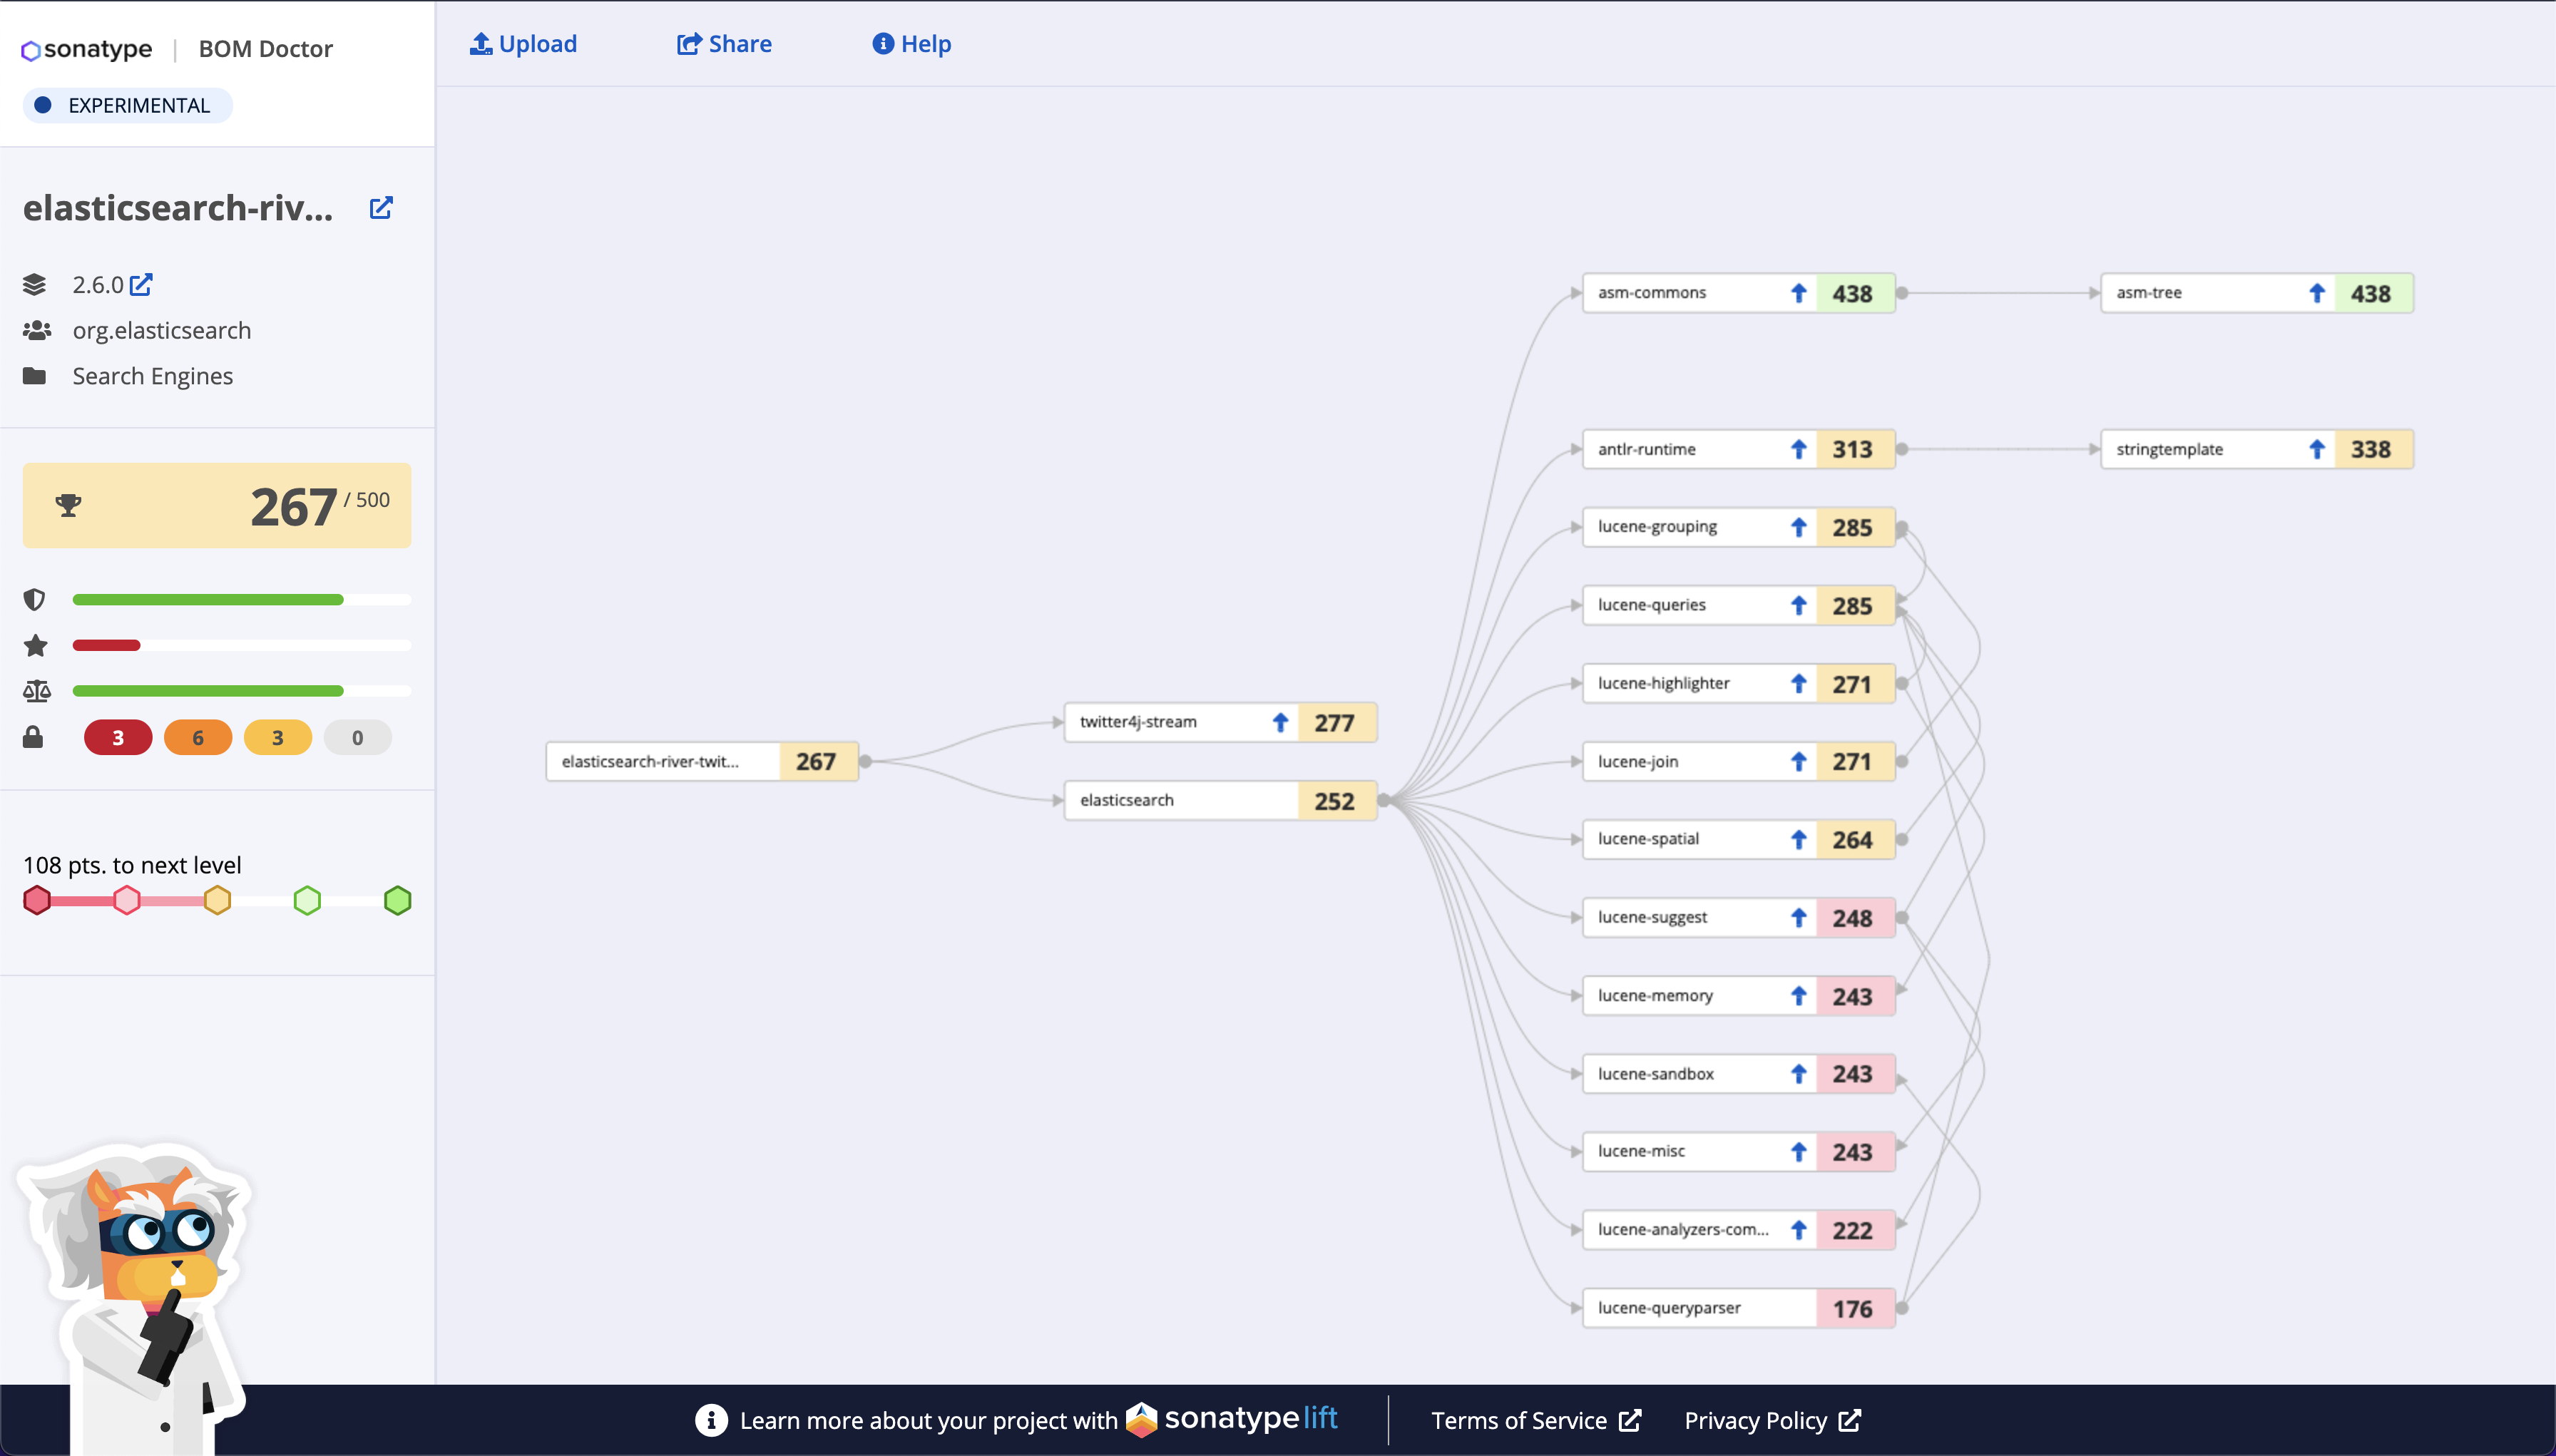Select the lucene-grouping node
The height and width of the screenshot is (1456, 2556).
[1738, 527]
